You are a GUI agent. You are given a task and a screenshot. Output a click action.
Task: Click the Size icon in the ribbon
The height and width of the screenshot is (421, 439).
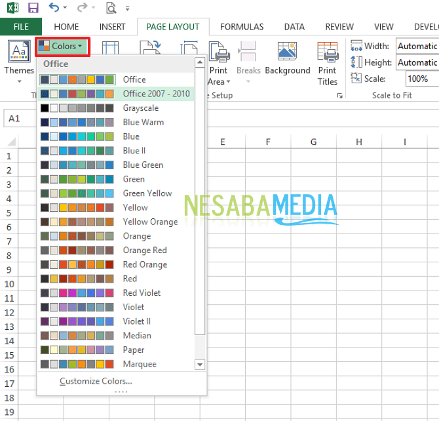click(189, 47)
